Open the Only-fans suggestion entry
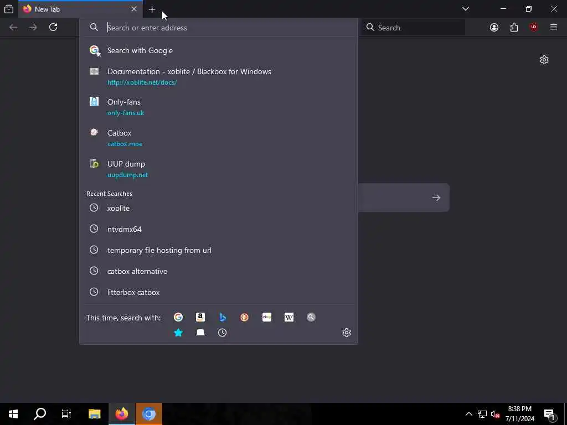 tap(218, 107)
